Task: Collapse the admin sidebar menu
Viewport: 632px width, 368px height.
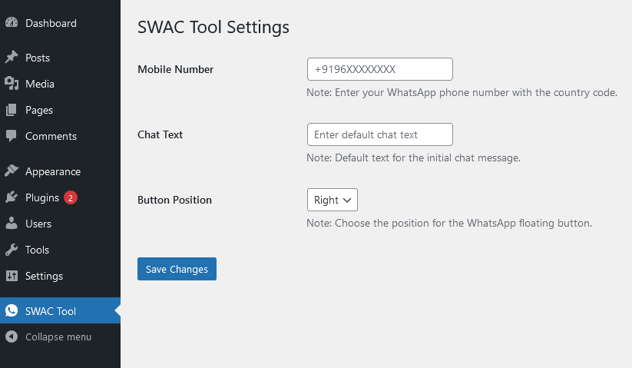Action: pos(60,337)
